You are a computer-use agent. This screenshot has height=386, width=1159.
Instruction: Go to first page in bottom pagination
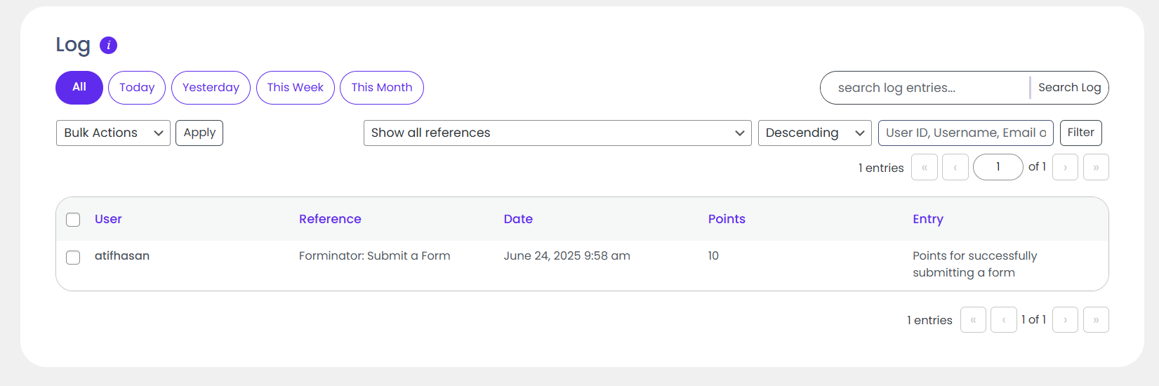coord(973,320)
